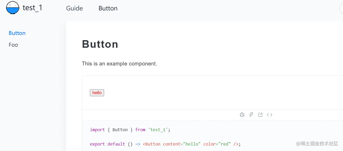Click the large Button page heading
This screenshot has height=151, width=343.
pyautogui.click(x=100, y=44)
